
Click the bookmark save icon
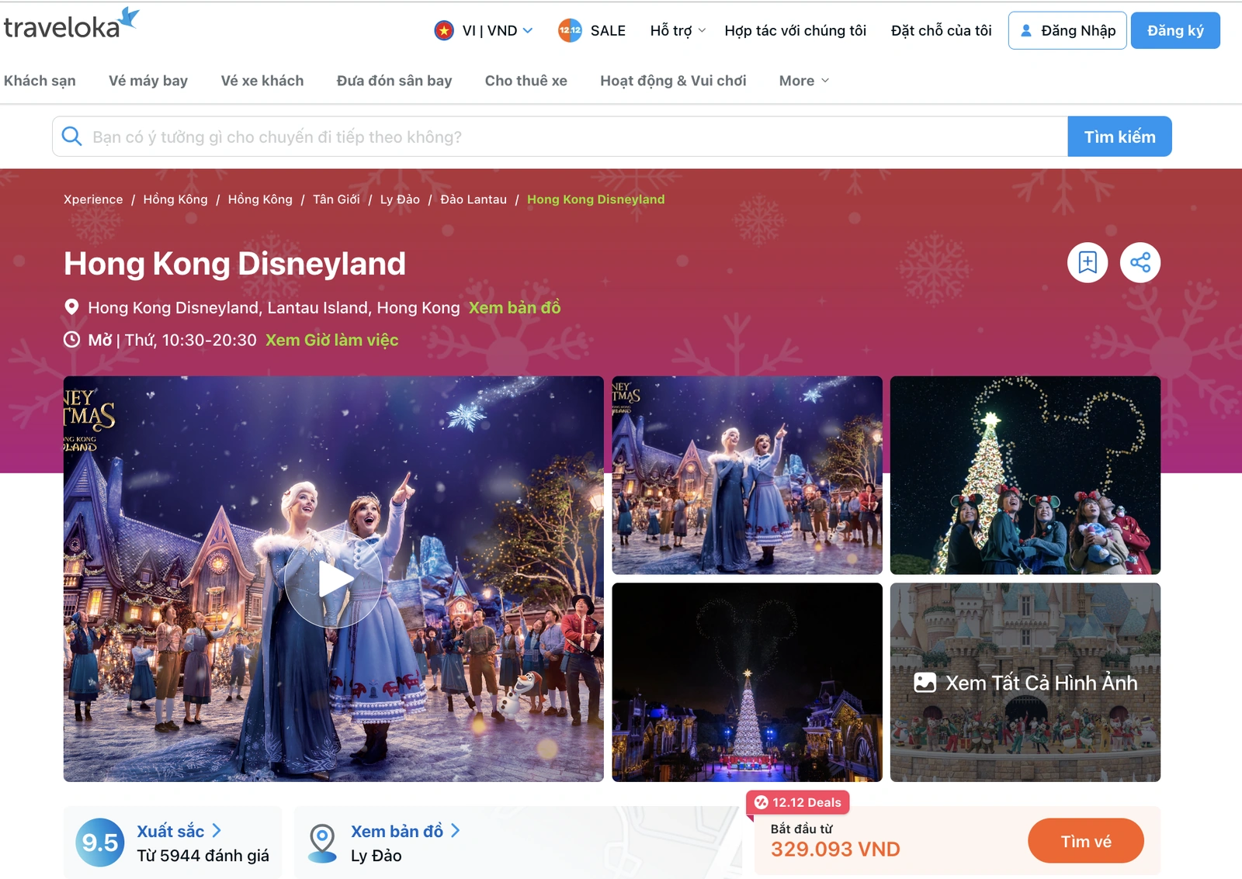(1088, 263)
